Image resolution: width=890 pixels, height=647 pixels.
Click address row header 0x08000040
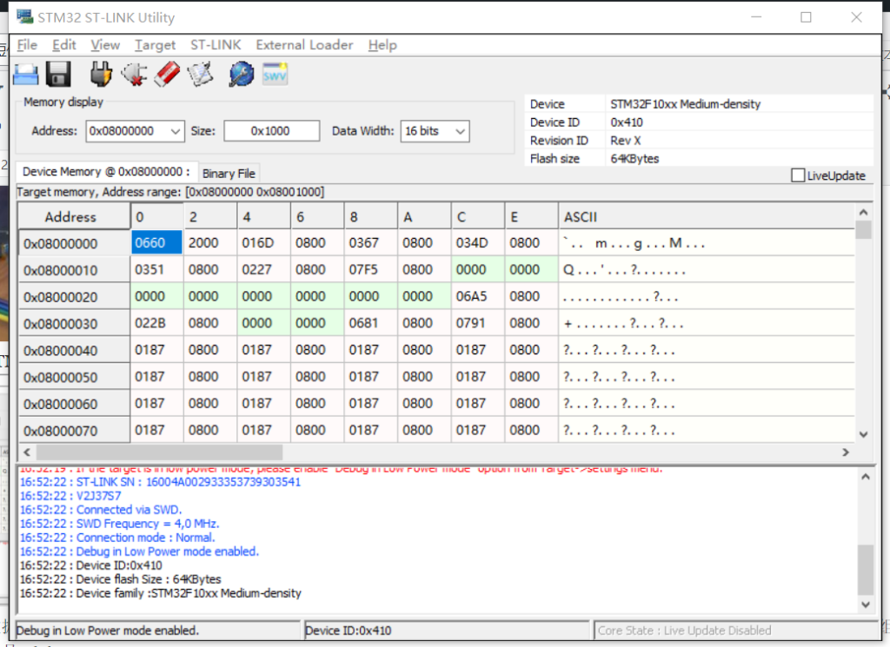(74, 351)
